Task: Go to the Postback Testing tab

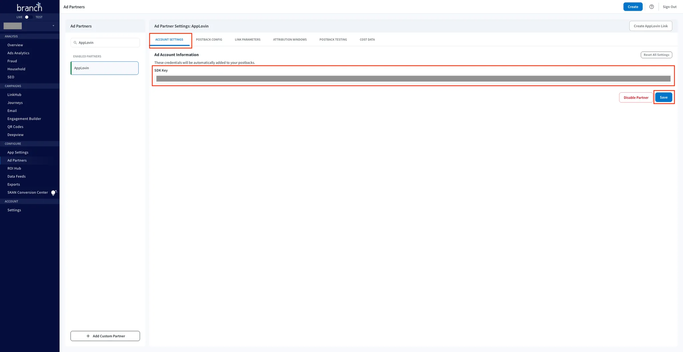Action: coord(333,40)
